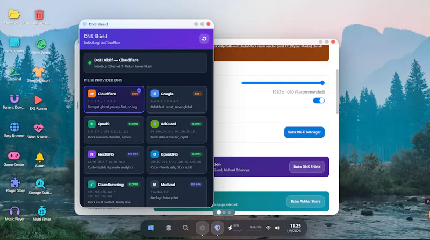Launch Storage Scanner desktop icon

(x=40, y=184)
